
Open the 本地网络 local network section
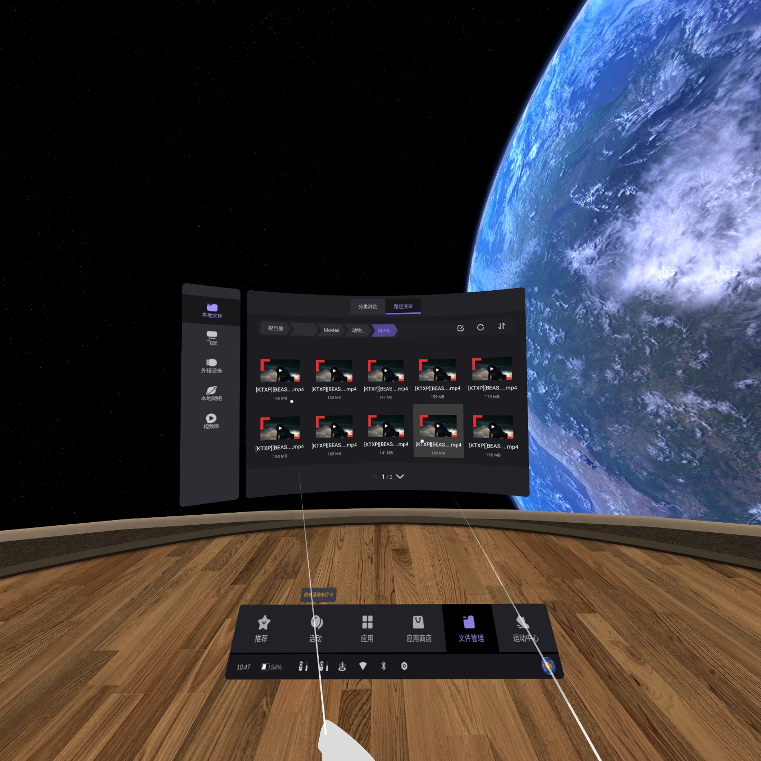[x=211, y=393]
